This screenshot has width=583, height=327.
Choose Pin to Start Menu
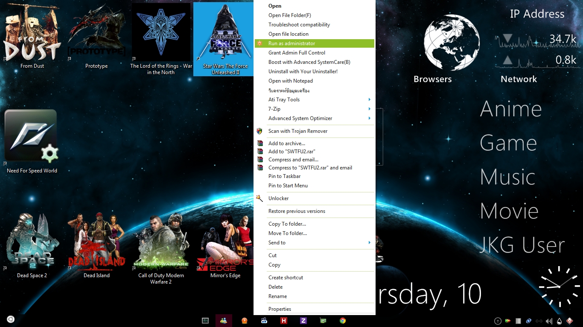point(315,186)
